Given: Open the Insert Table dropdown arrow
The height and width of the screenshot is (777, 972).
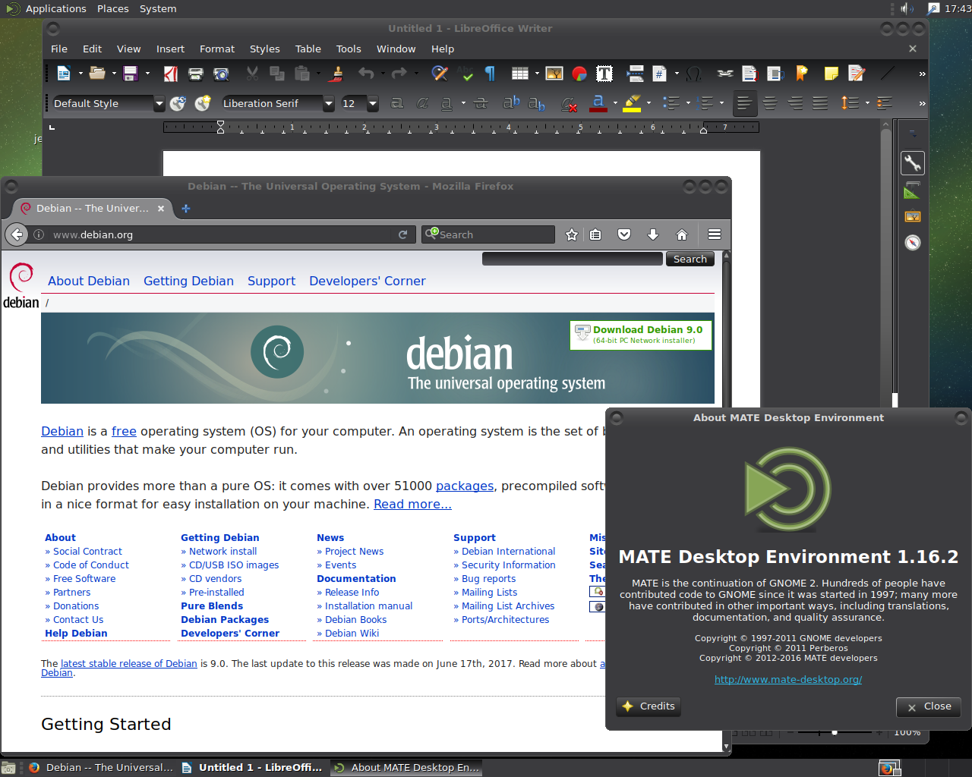Looking at the screenshot, I should coord(537,74).
